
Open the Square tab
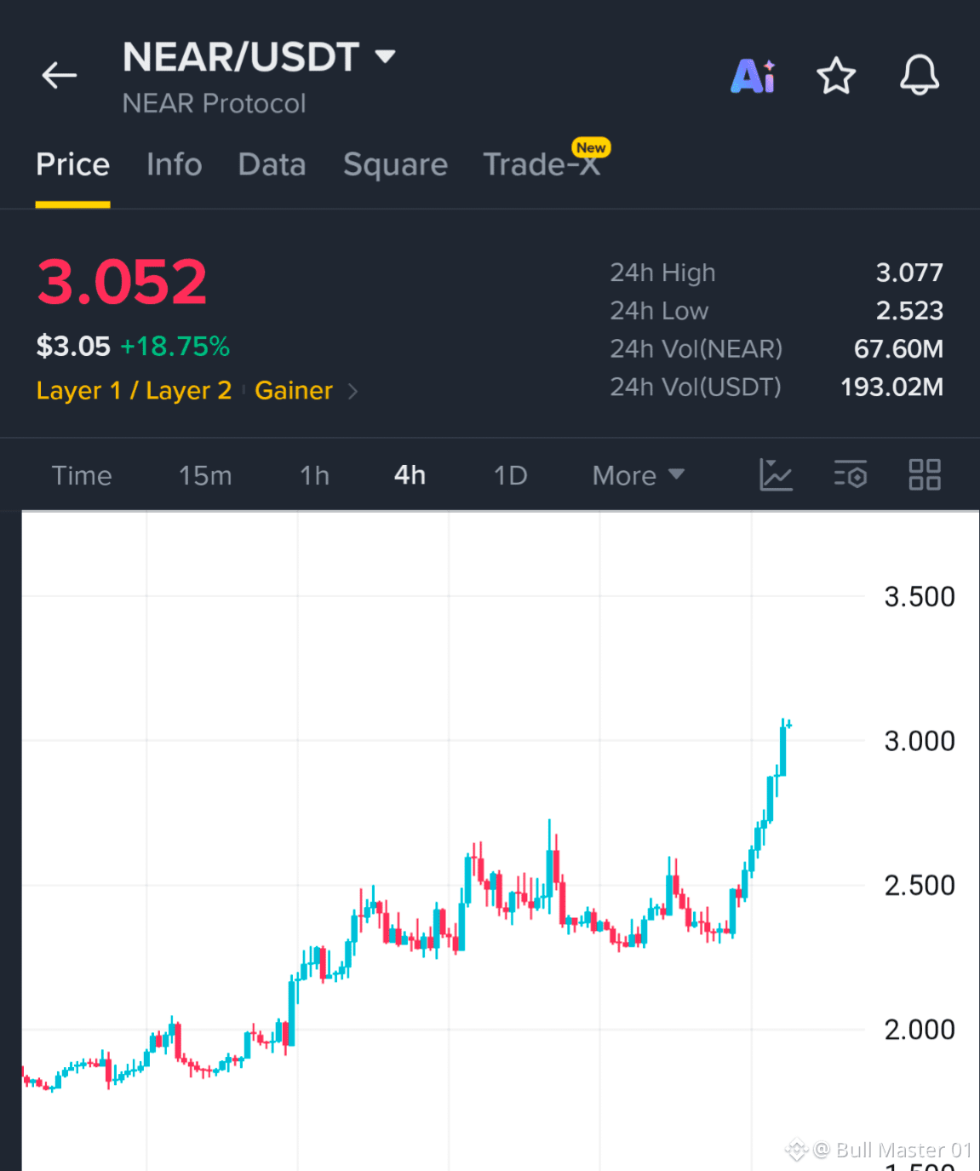coord(395,164)
